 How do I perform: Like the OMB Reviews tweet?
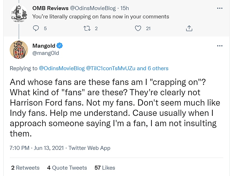pos(138,28)
